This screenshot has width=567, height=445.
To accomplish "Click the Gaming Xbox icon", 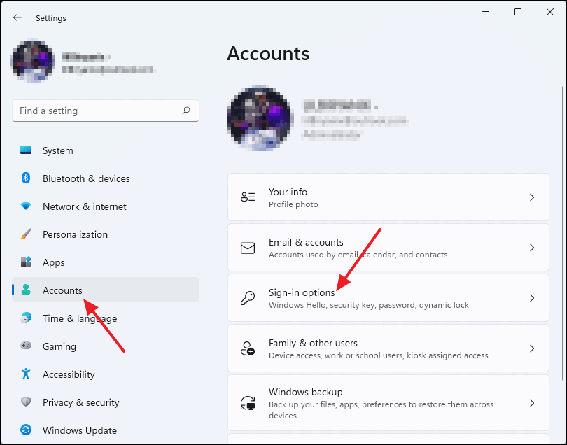I will 28,346.
